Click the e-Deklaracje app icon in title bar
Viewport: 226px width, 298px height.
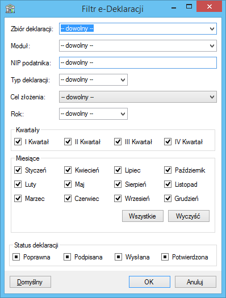coord(10,9)
